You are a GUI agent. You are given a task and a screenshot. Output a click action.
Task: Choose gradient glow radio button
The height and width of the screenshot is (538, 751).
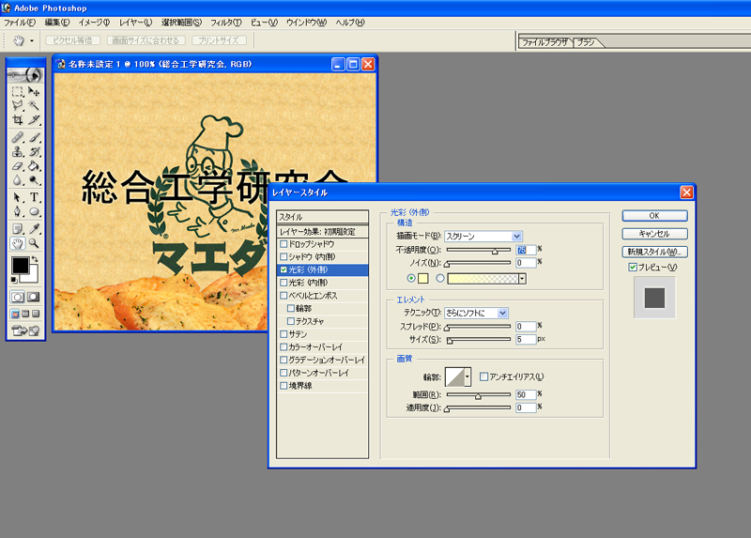click(x=440, y=278)
